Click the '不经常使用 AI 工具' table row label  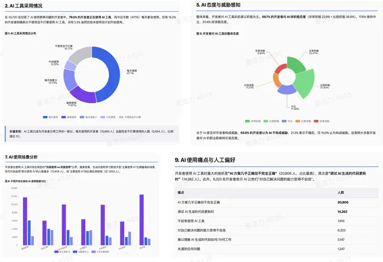pos(191,221)
